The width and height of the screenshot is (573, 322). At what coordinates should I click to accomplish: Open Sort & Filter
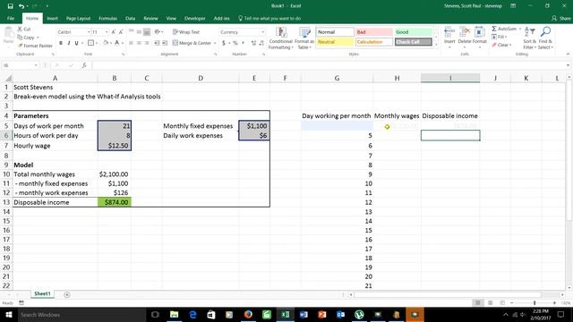tap(529, 38)
